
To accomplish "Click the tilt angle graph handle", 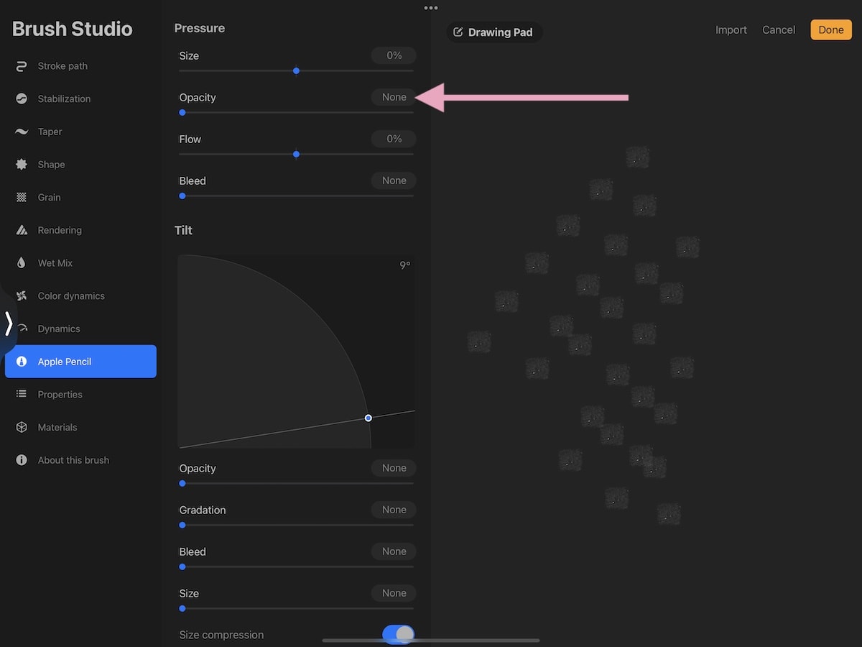I will click(369, 418).
